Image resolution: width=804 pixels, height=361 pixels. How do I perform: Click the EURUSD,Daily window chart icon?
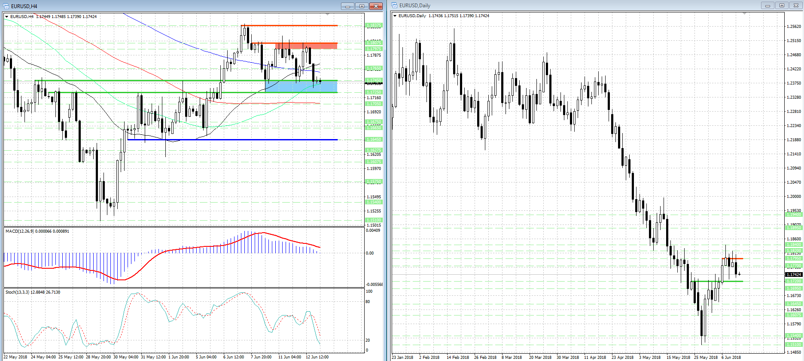[394, 6]
